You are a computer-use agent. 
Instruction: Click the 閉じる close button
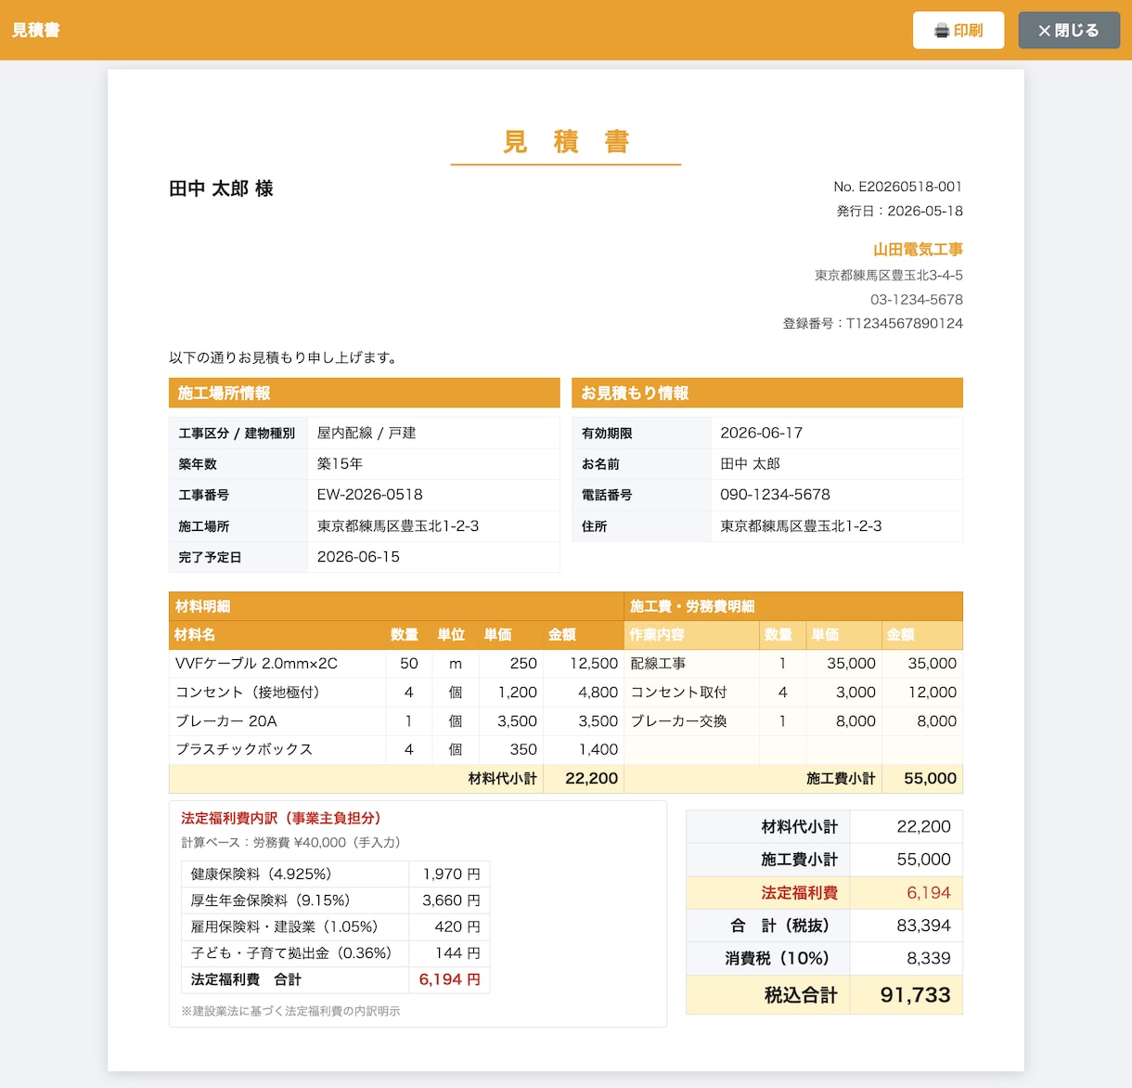[1069, 31]
